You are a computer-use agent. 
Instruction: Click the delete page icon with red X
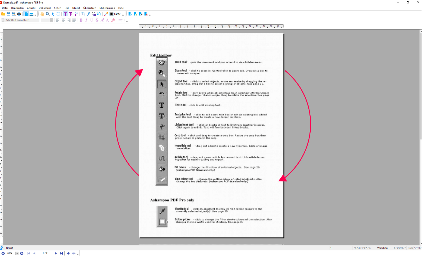[x=146, y=14]
